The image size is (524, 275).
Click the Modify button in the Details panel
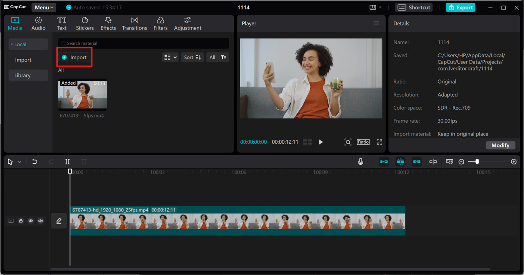click(x=500, y=145)
